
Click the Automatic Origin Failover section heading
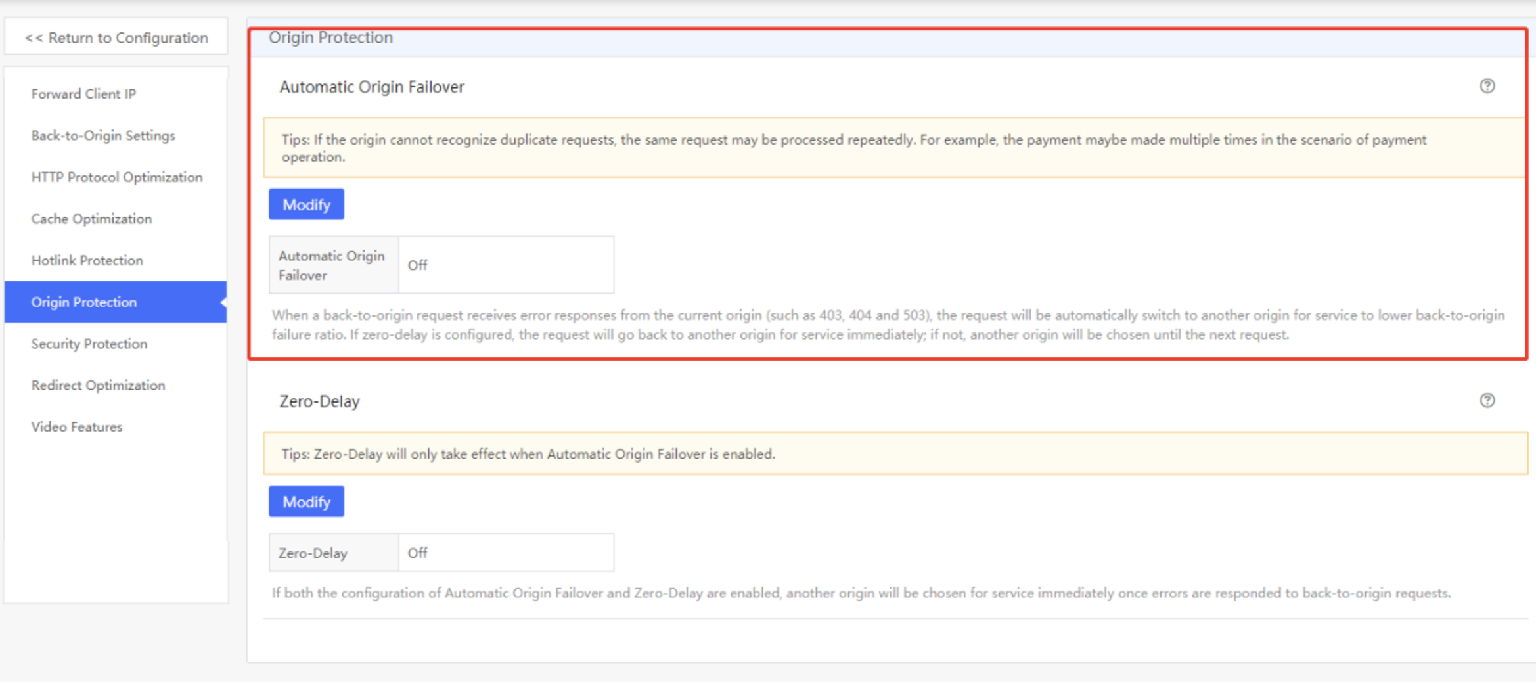coord(372,87)
